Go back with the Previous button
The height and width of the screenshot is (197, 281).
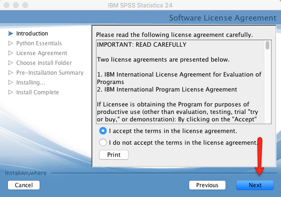tap(207, 185)
